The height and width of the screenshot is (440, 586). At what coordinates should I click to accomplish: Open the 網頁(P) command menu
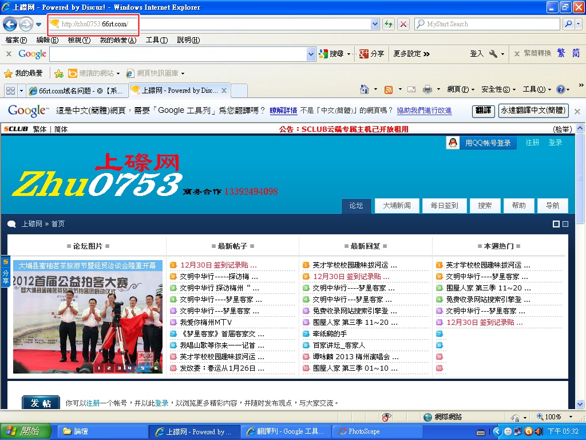pos(461,89)
